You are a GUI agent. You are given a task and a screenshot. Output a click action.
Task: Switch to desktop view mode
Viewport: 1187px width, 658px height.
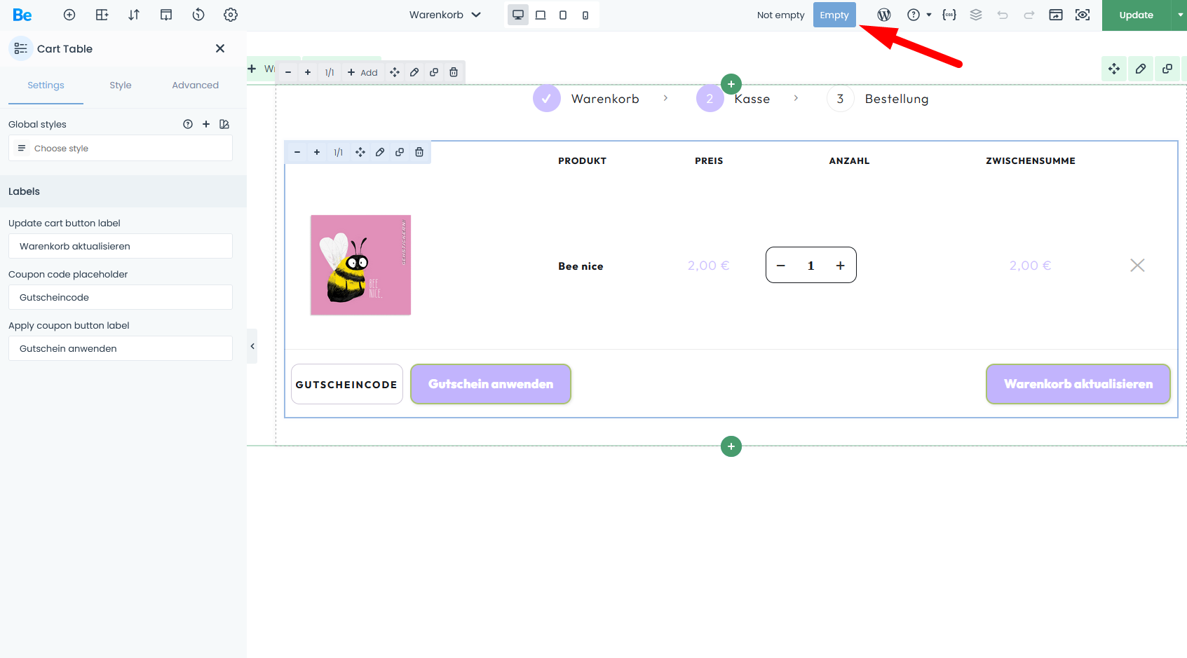click(x=518, y=15)
